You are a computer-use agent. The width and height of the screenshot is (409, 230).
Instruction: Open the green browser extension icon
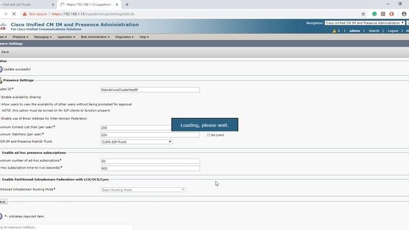[374, 14]
